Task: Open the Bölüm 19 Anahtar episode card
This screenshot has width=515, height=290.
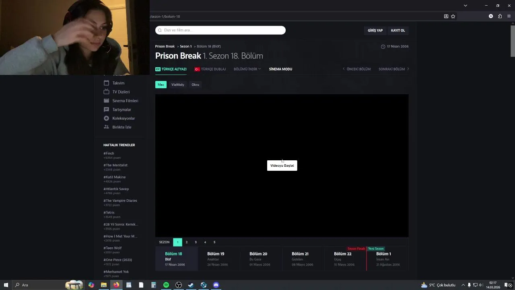Action: (x=218, y=259)
